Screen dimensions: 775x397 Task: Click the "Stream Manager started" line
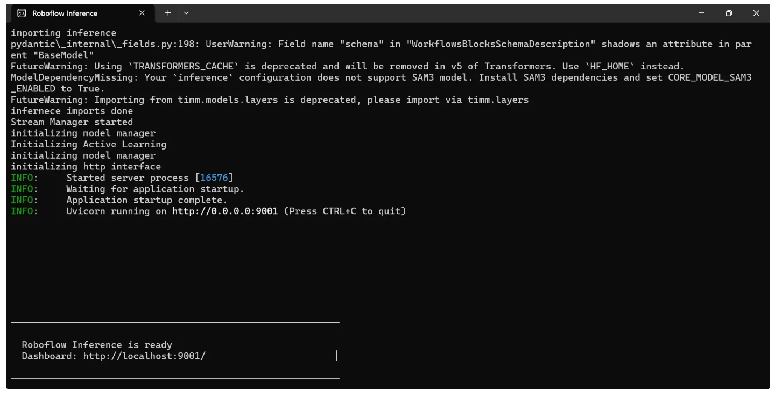[x=72, y=122]
